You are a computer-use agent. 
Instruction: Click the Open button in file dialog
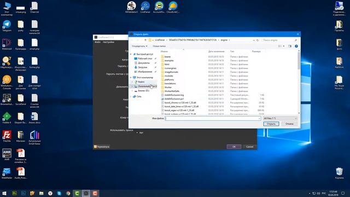coord(271,124)
